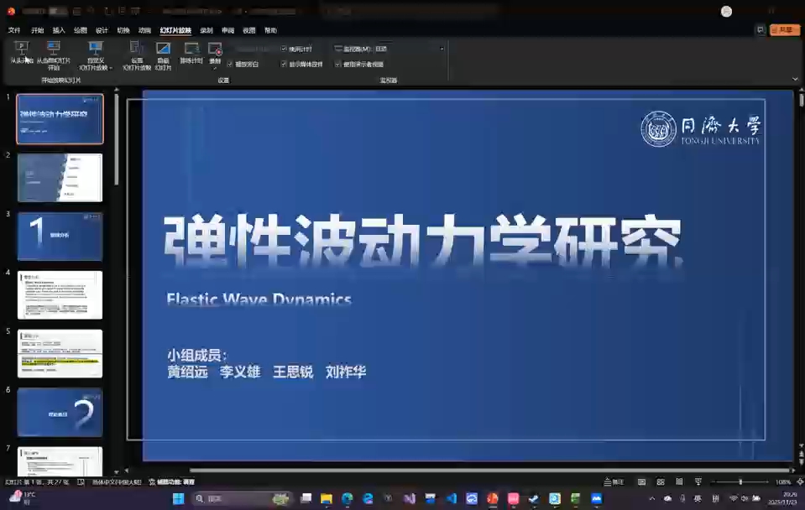Select slide 1 thumbnail
The width and height of the screenshot is (805, 510).
coord(60,119)
